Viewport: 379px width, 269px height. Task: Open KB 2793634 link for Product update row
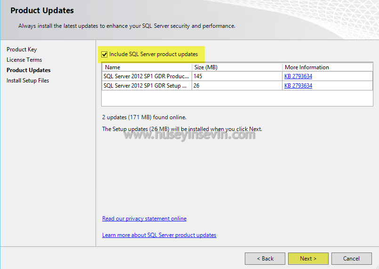298,76
